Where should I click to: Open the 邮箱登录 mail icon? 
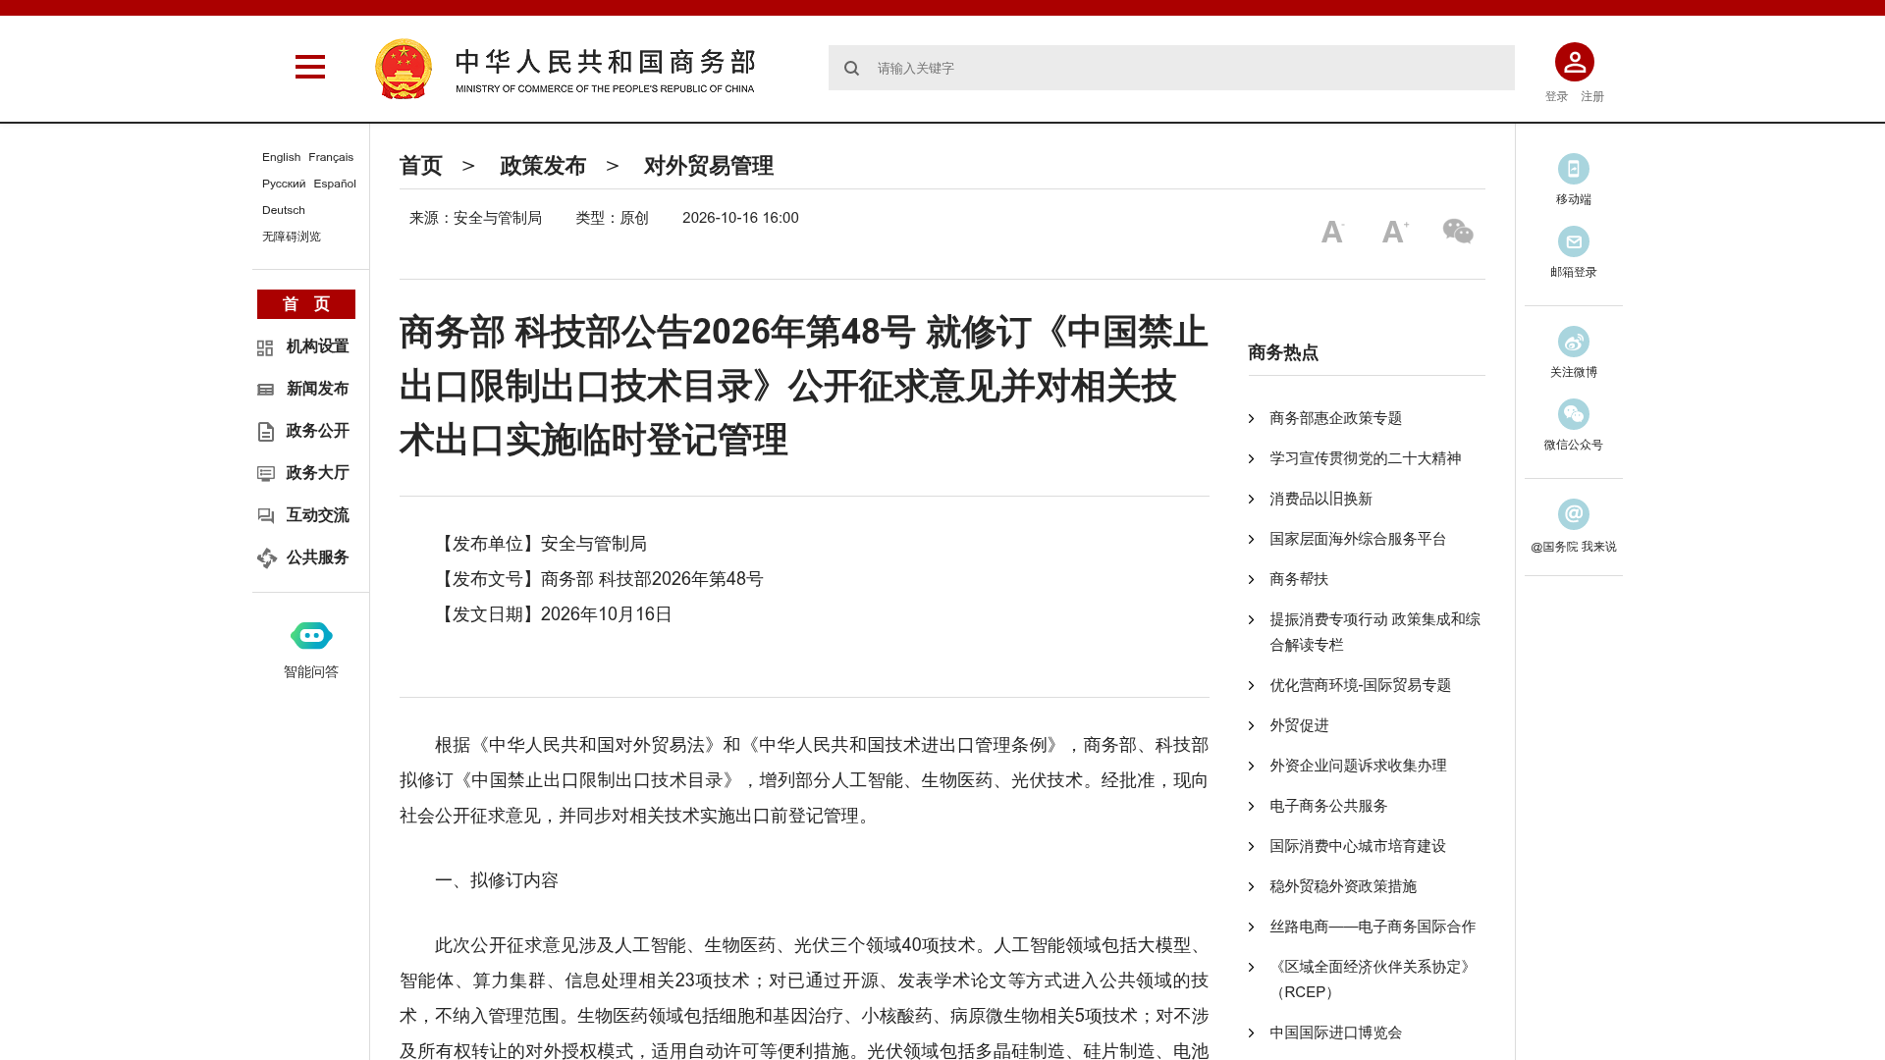[x=1574, y=241]
